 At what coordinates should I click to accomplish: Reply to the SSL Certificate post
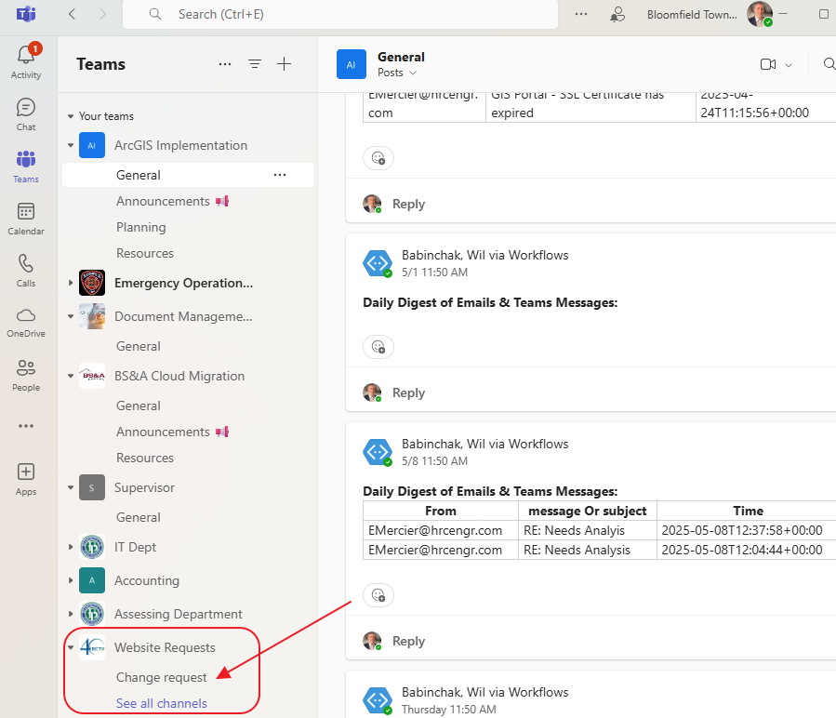408,205
